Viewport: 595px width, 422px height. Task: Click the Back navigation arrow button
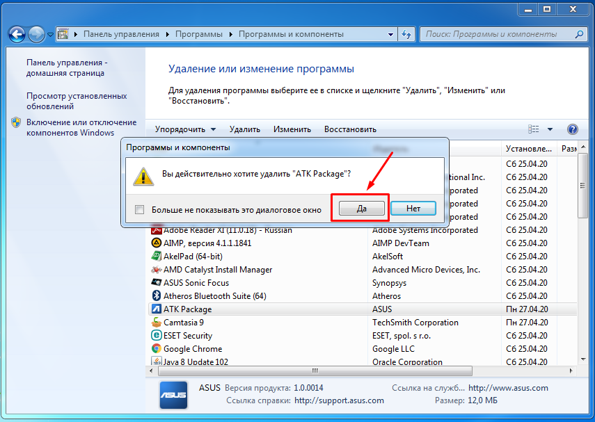(x=17, y=35)
